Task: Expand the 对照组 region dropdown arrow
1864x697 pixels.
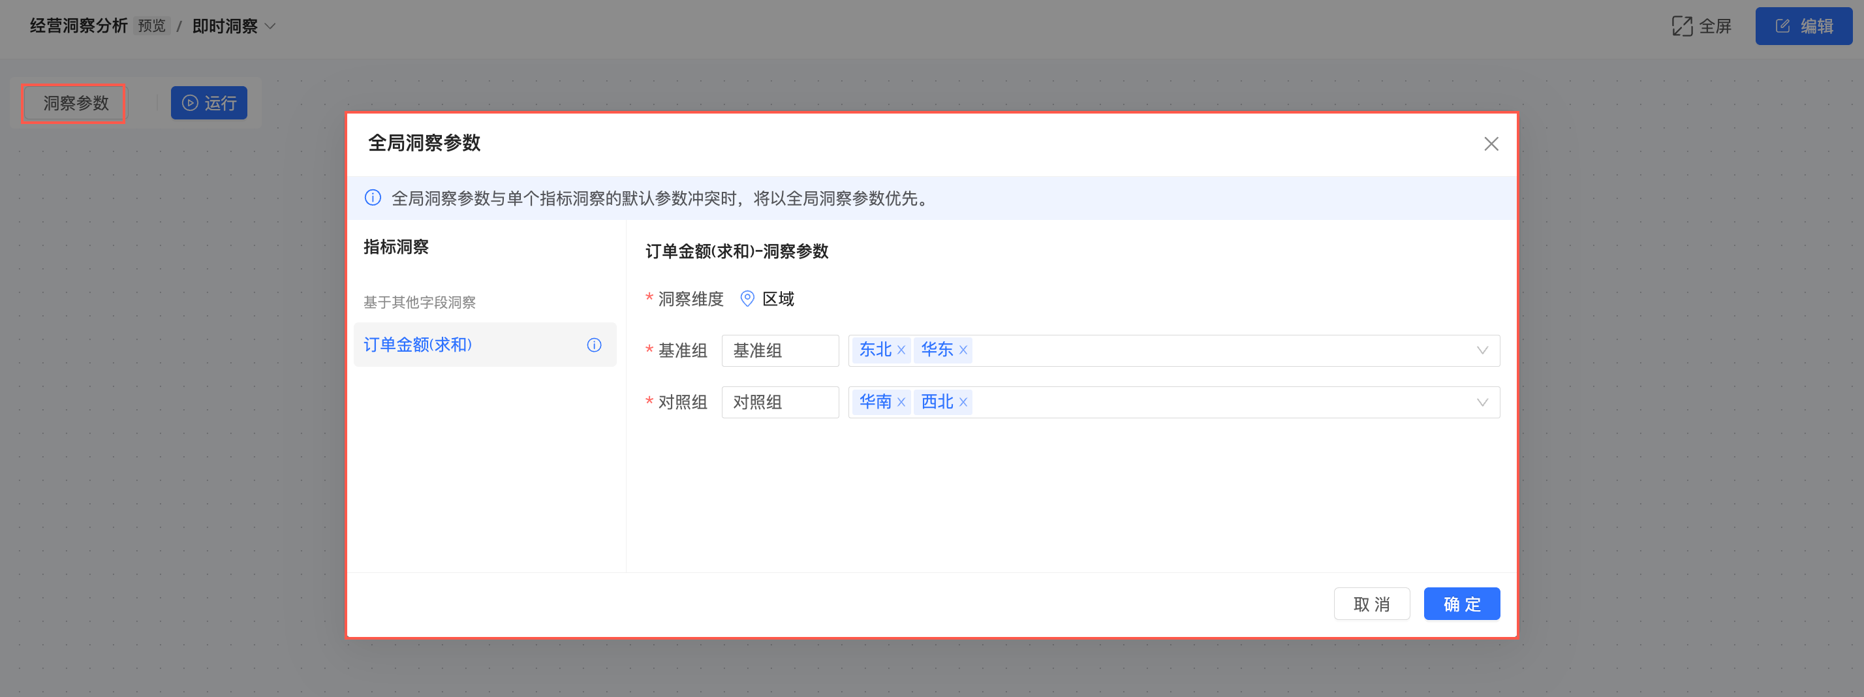Action: tap(1482, 403)
